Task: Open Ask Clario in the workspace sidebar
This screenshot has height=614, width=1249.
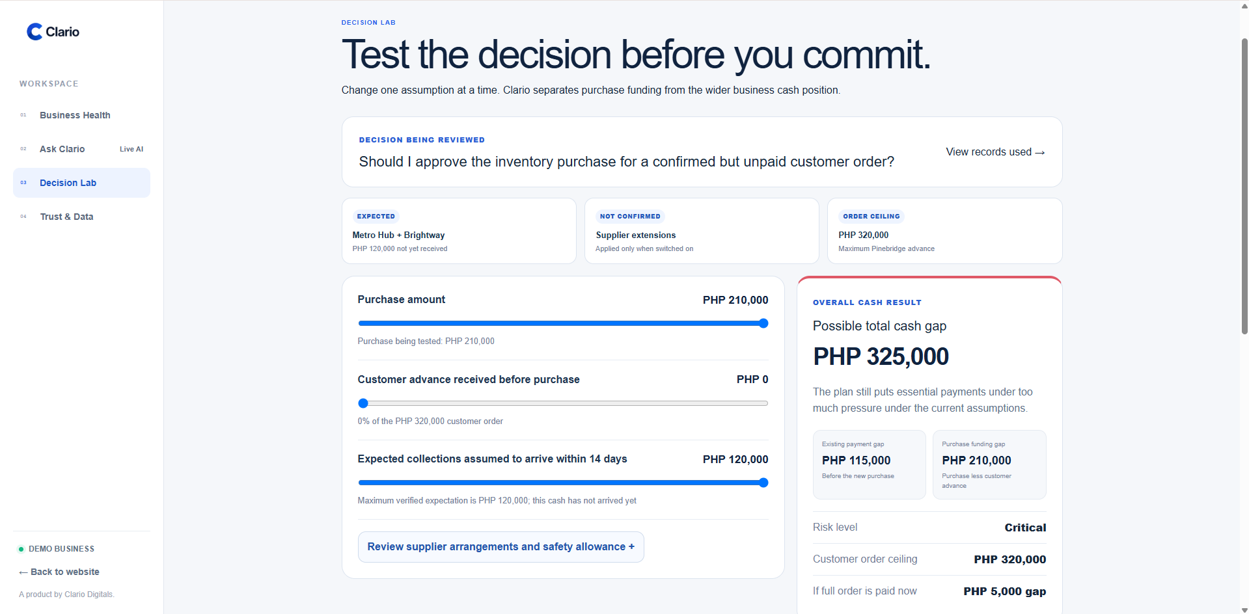Action: click(81, 149)
